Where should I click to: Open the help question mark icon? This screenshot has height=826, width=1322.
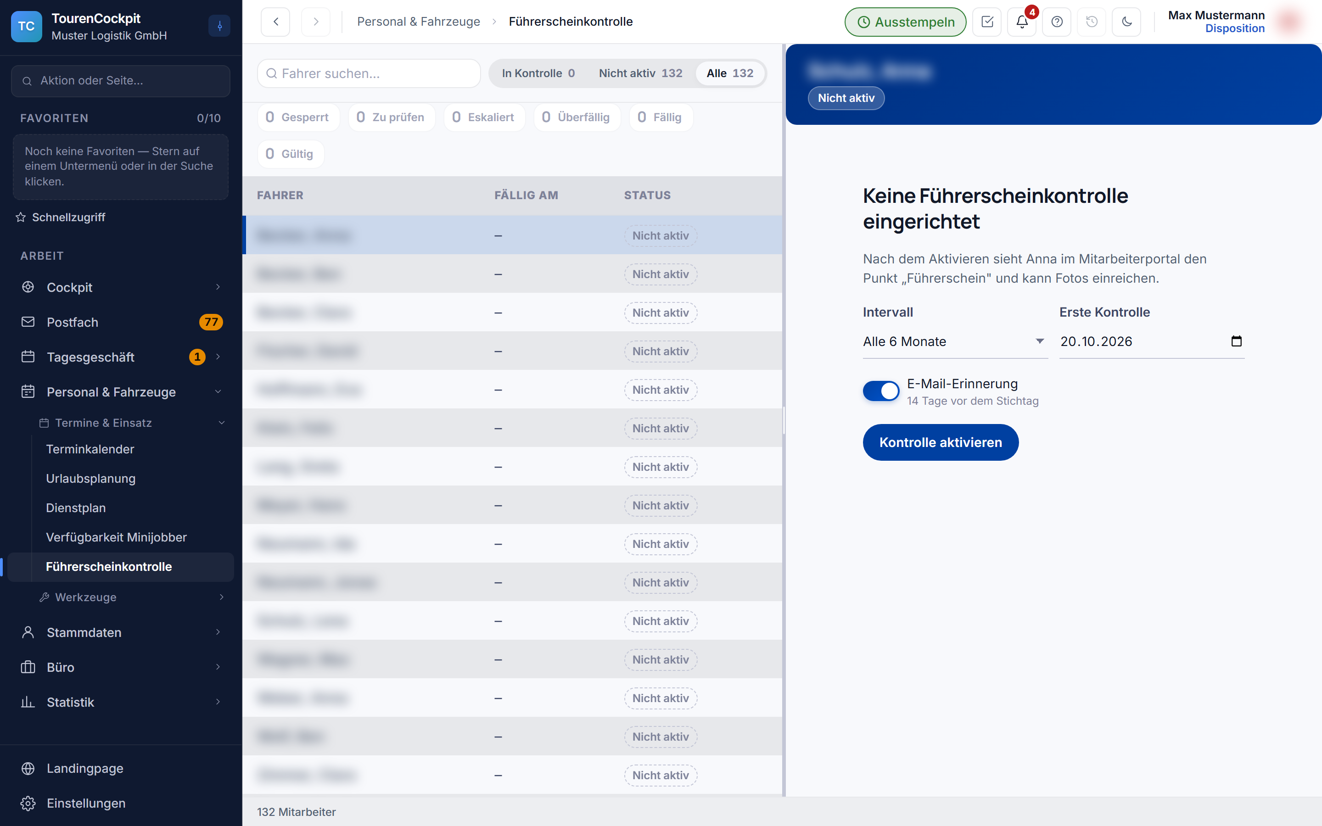pos(1057,22)
